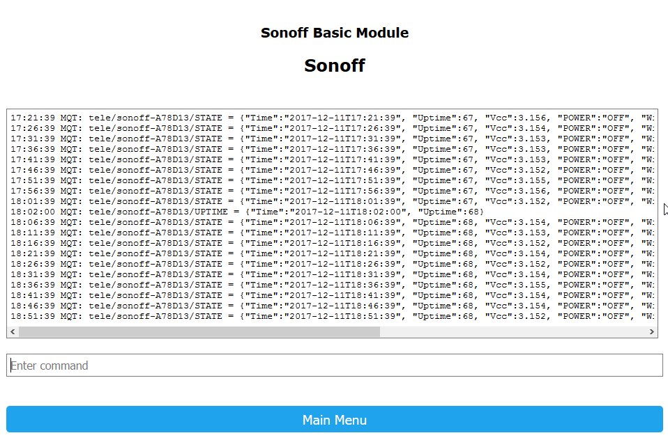The image size is (668, 440).
Task: Click the 18:36:39 log line
Action: (333, 285)
